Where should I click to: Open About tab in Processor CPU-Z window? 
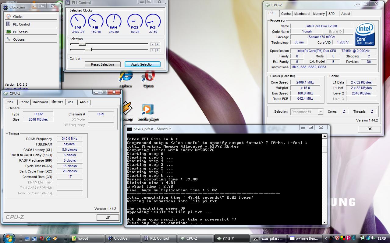(x=346, y=14)
